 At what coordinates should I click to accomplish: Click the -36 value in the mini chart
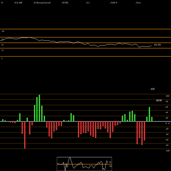click(x=110, y=166)
